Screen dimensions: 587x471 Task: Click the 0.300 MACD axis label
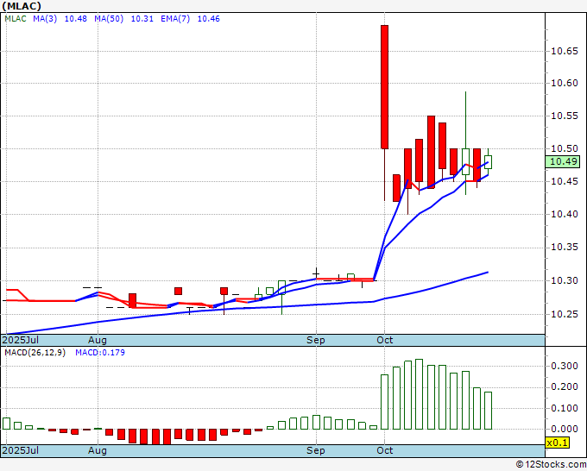[x=565, y=366]
